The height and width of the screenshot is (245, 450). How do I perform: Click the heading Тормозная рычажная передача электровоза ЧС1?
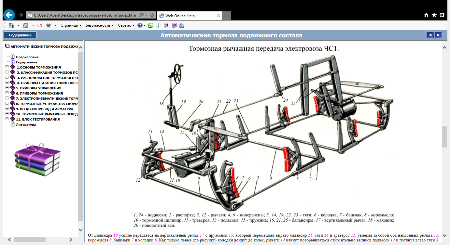click(264, 49)
